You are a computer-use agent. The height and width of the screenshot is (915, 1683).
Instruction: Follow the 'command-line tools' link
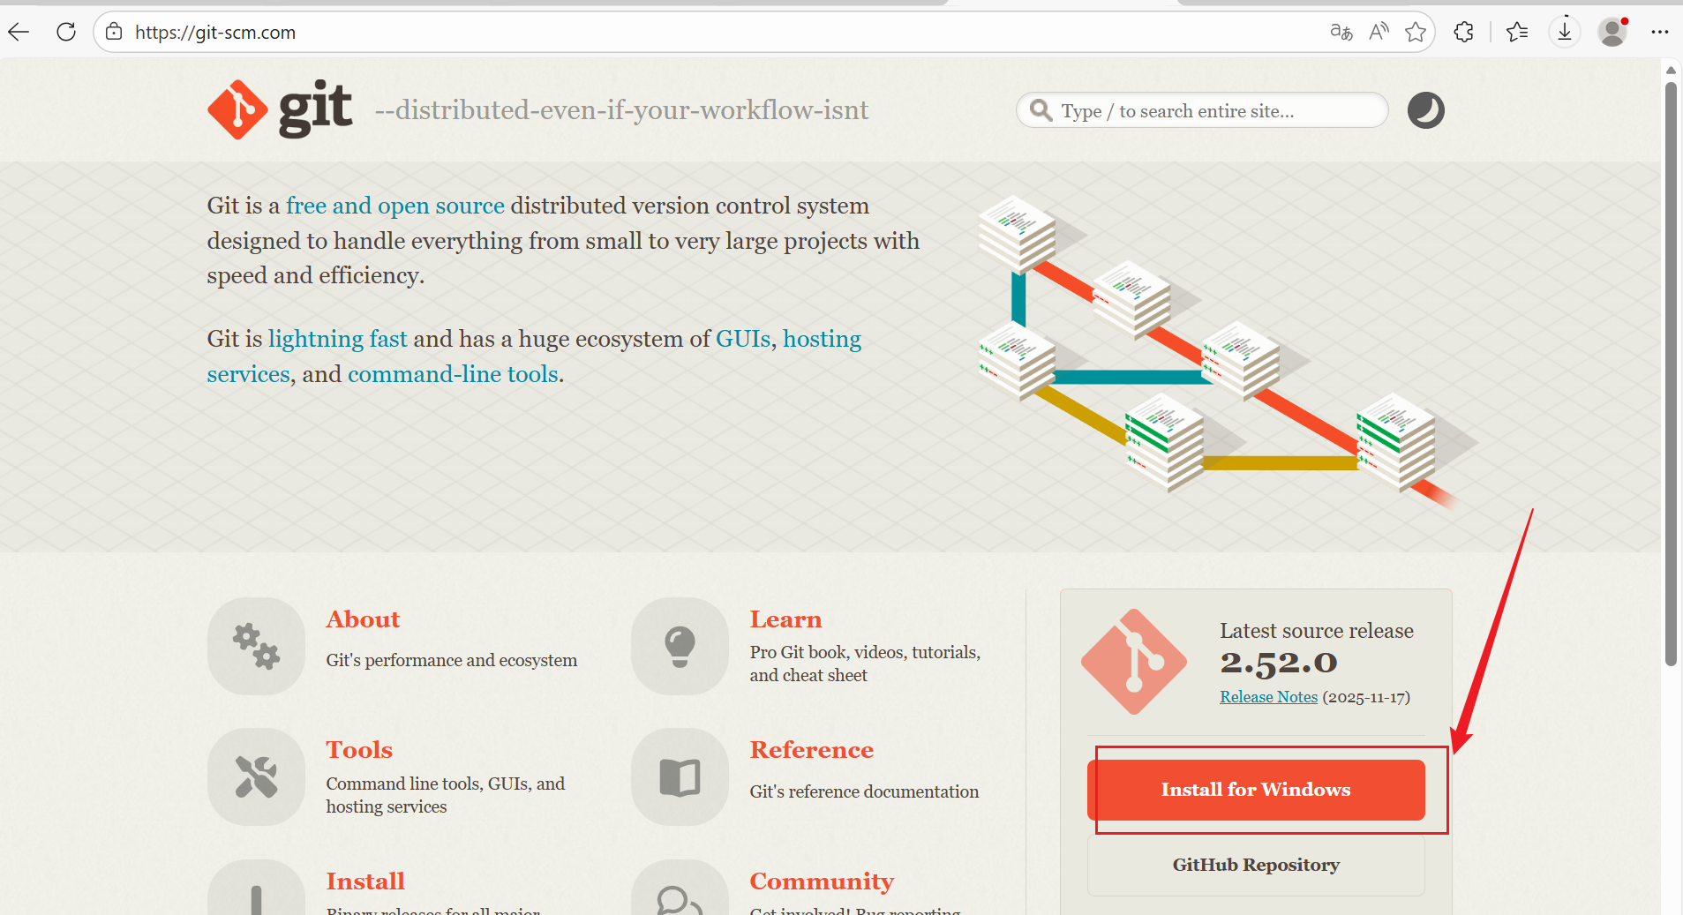(x=453, y=374)
